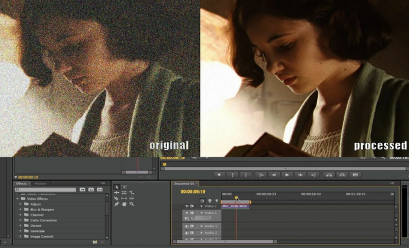Click the Add Marker button in program monitor

tap(219, 175)
